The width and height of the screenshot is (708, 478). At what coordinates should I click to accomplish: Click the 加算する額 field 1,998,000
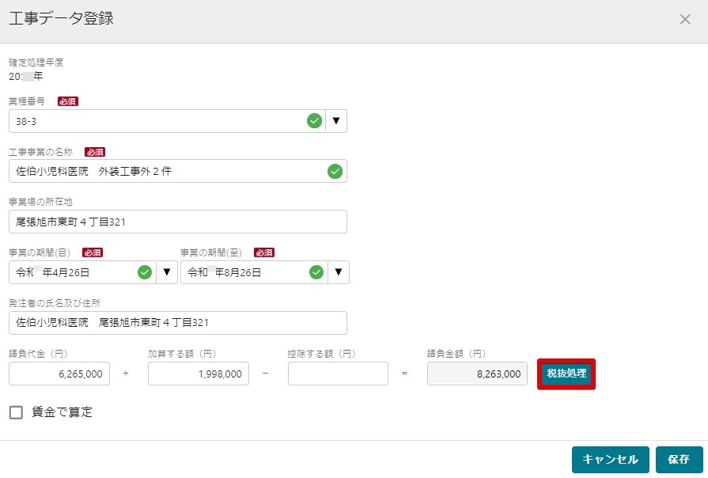pos(199,374)
